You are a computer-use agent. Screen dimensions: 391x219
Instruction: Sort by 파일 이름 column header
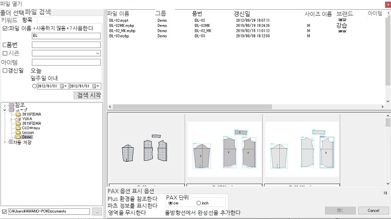(x=118, y=13)
